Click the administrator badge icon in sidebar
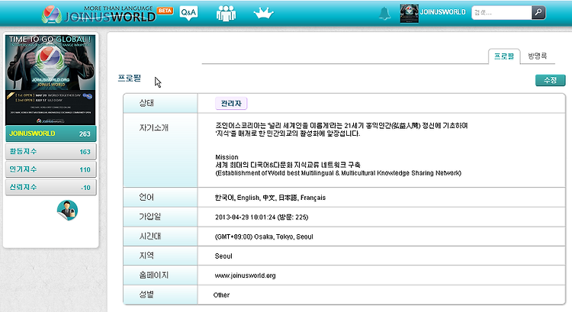The height and width of the screenshot is (312, 572). pos(67,211)
